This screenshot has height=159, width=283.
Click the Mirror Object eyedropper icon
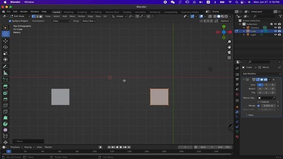tap(274, 98)
